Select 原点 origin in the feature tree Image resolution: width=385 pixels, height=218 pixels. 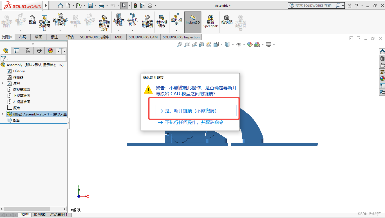coord(17,108)
